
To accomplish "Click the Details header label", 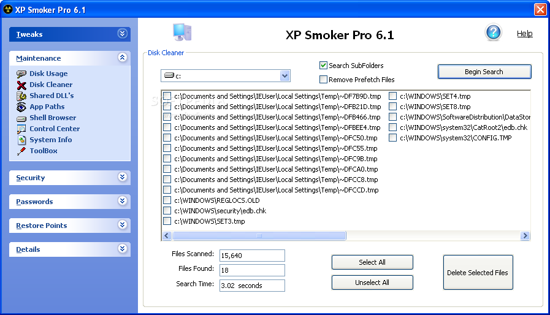I will [28, 249].
